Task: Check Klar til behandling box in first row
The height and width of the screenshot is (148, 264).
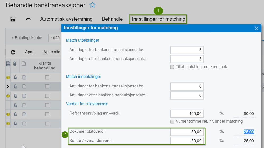Action: pos(47,78)
